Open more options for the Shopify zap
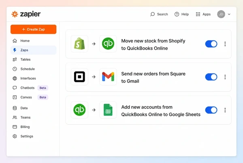 coord(225,44)
